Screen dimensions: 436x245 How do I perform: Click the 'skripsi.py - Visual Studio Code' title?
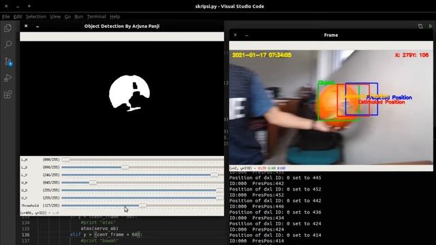point(230,6)
